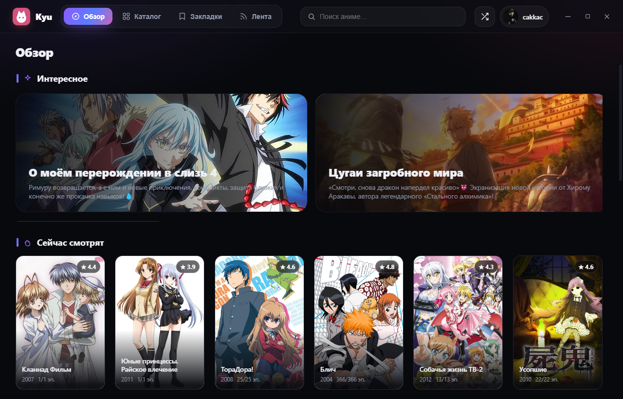The image size is (623, 399).
Task: Click the 4.6 rating badge on ТораДора!
Action: click(x=288, y=267)
